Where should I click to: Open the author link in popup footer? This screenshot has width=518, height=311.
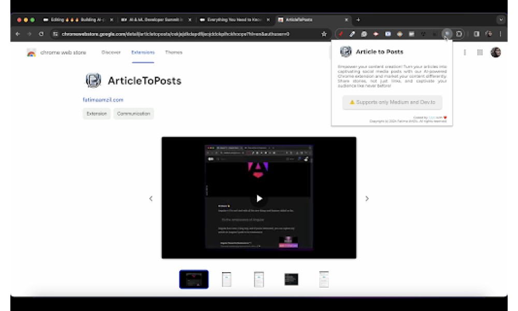click(431, 117)
